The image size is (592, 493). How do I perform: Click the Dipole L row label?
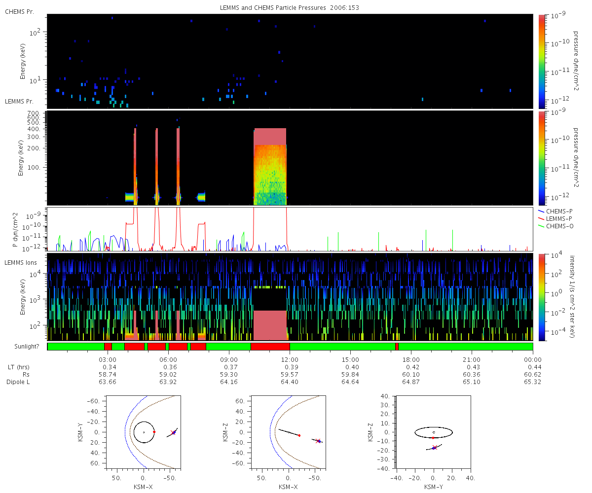(x=20, y=382)
